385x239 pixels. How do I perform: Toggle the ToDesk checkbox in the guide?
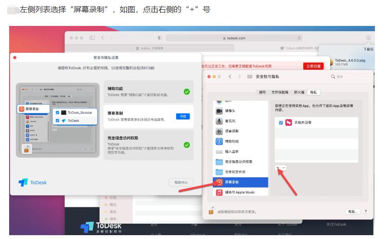coord(58,121)
